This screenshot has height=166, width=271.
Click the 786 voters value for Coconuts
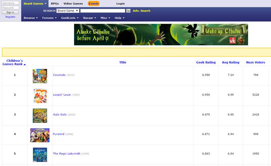tap(256, 75)
